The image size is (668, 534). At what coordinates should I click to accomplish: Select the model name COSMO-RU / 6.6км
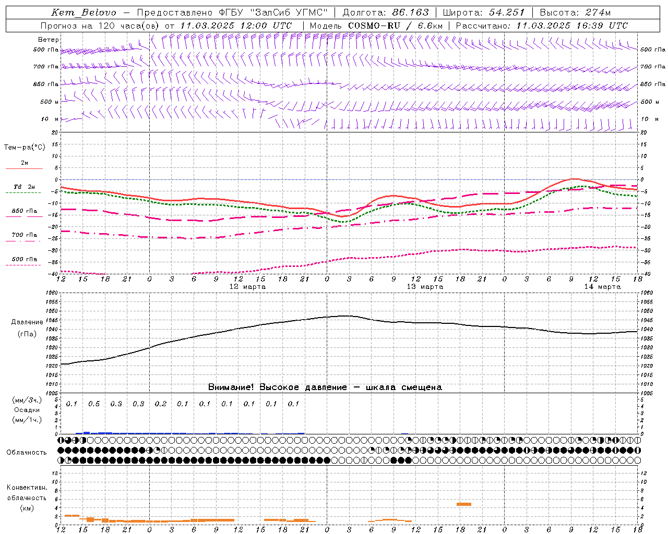[395, 26]
